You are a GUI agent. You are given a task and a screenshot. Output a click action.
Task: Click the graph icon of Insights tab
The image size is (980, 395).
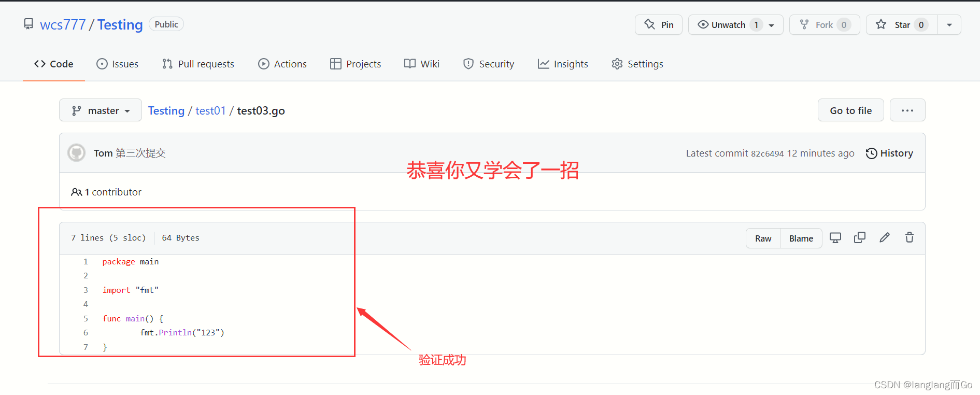[543, 64]
